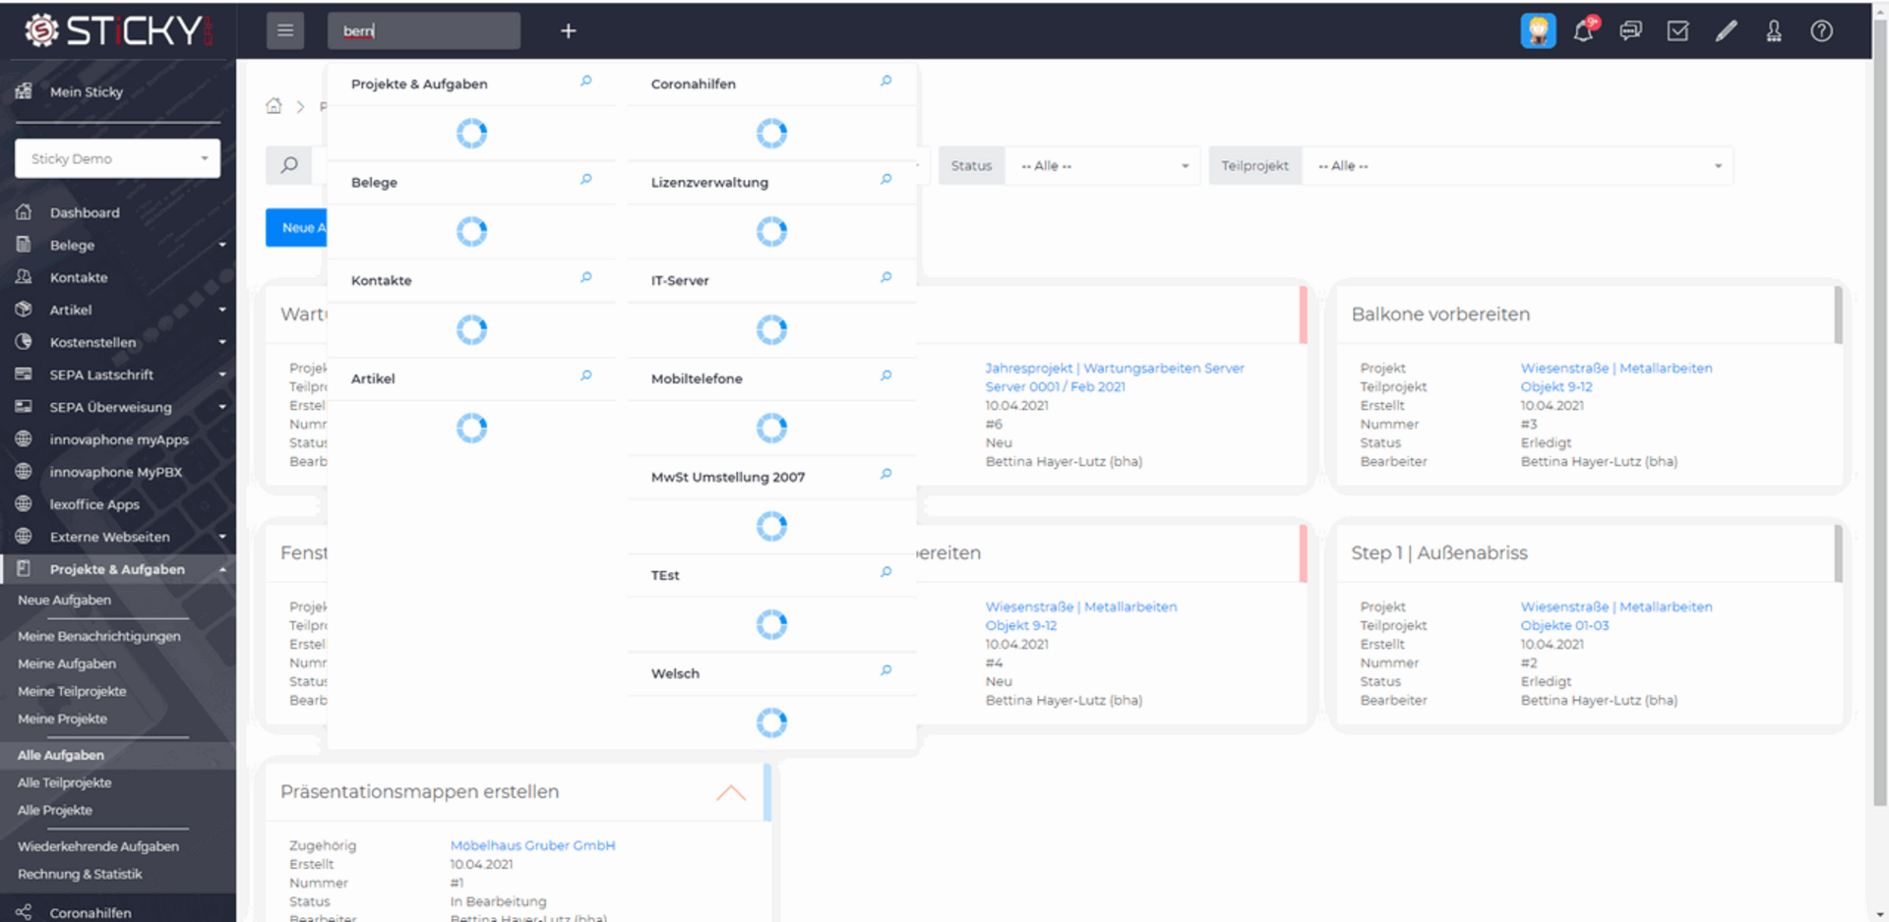The image size is (1889, 922).
Task: Open the Möbelhaus Gruber GmbH link
Action: [532, 845]
